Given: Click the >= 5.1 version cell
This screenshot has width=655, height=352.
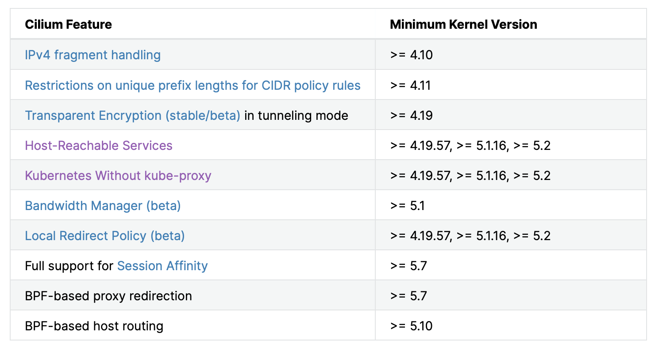Looking at the screenshot, I should (x=407, y=206).
